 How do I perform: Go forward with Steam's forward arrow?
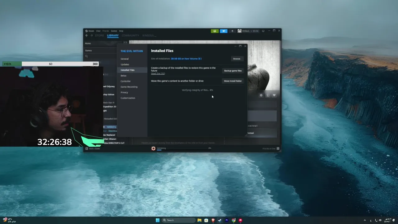click(91, 35)
